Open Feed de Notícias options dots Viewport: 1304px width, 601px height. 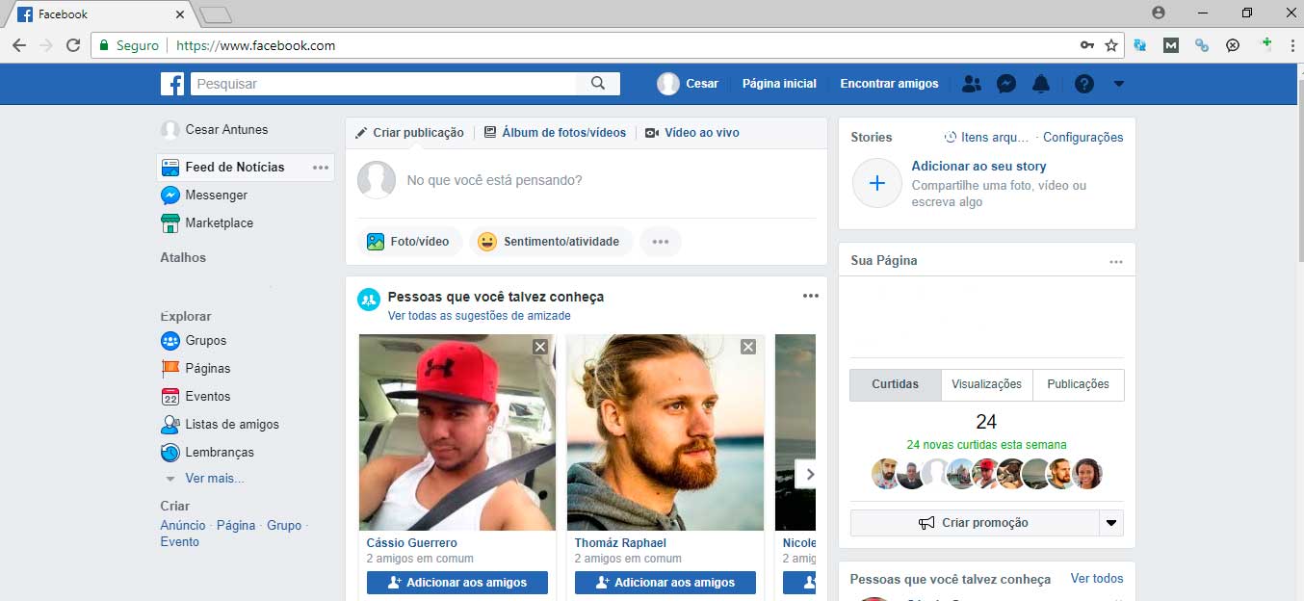pos(321,168)
